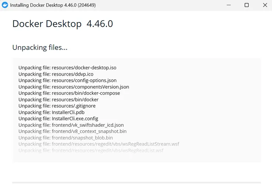Select the InstallerCli.exe.config log line
This screenshot has width=272, height=188.
[58, 119]
